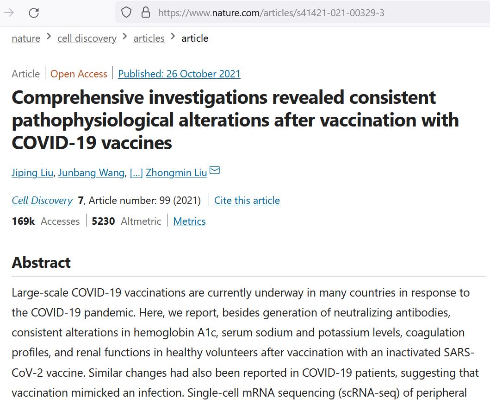Screen dimensions: 490x405
Task: Go to the nature breadcrumb
Action: [26, 38]
